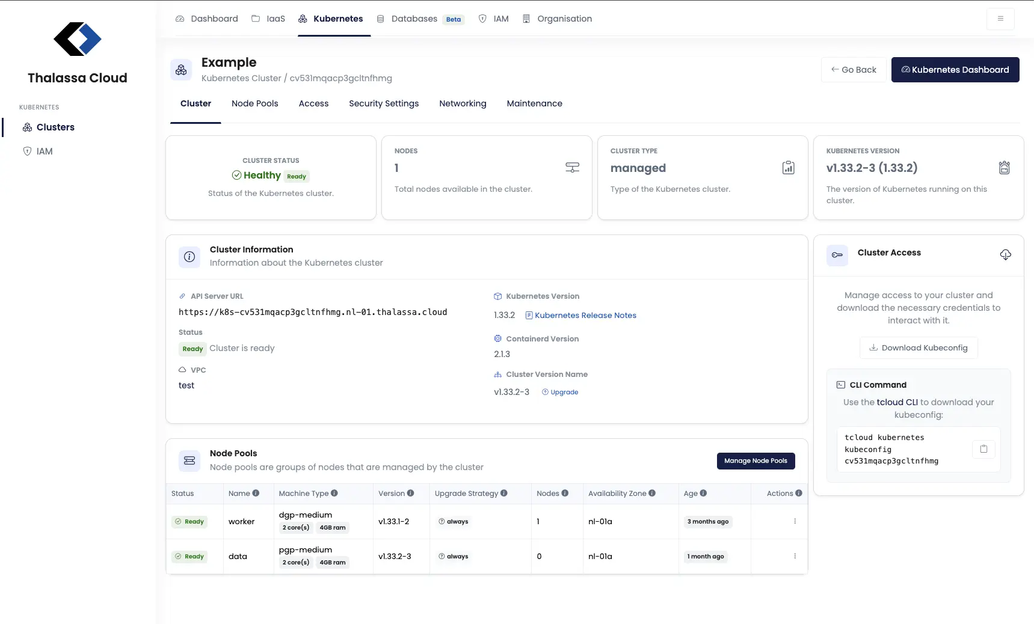This screenshot has height=624, width=1034.
Task: Click the Download Kubeconfig button
Action: [919, 347]
